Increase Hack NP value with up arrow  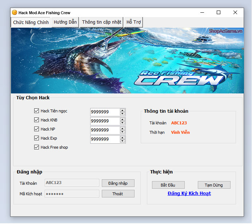tap(122, 129)
